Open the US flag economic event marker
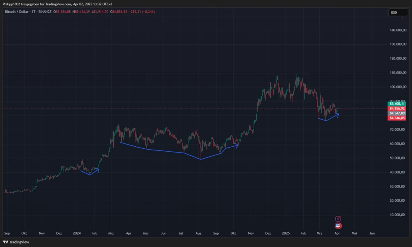This screenshot has height=247, width=412. pyautogui.click(x=337, y=226)
